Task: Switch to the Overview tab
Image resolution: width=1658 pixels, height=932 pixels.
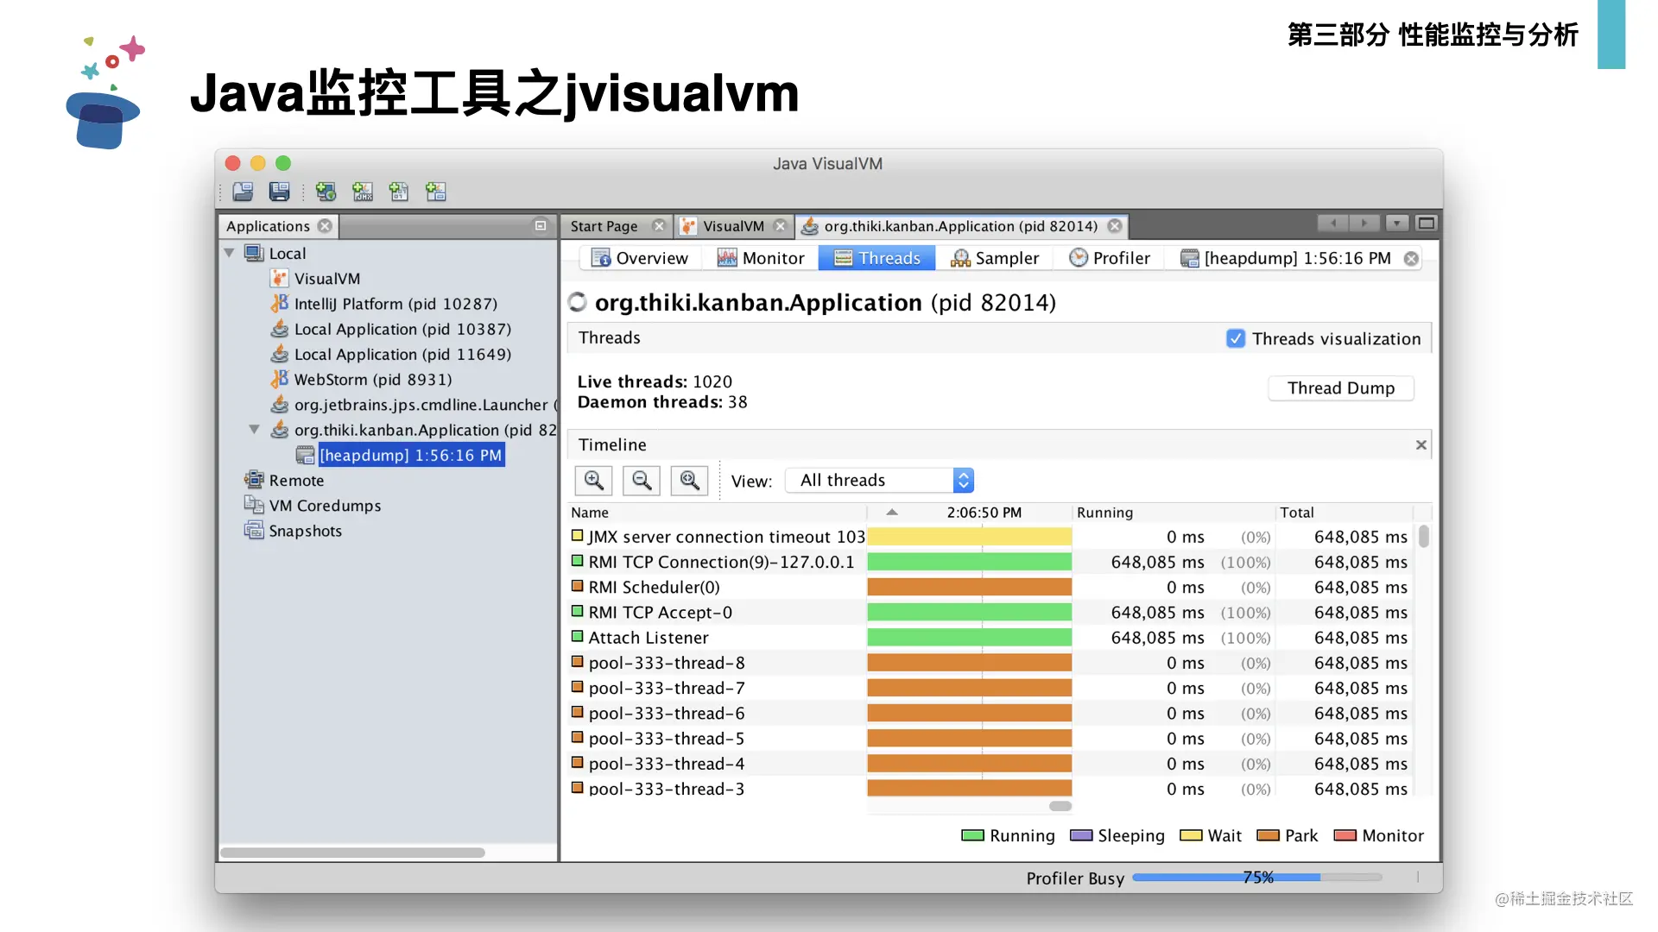Action: pos(640,258)
